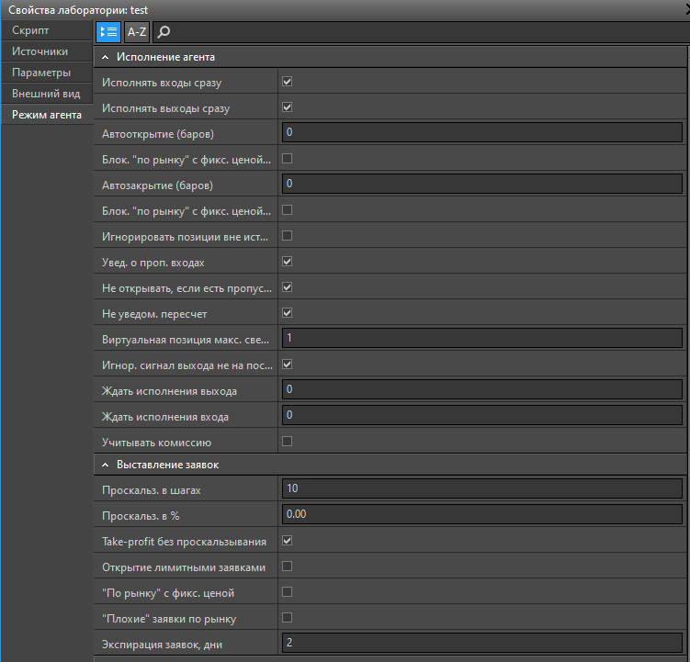690x662 pixels.
Task: Click the Проскальз. в % field
Action: 481,514
